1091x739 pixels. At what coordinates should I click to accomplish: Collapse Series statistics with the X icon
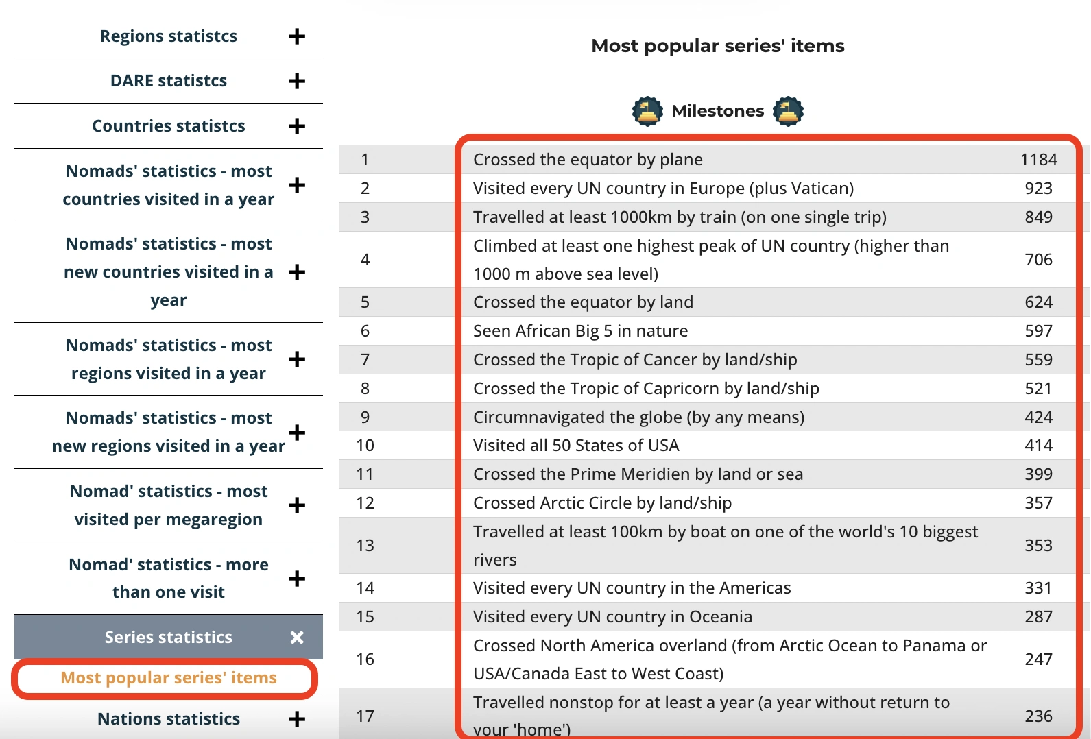[x=297, y=638]
